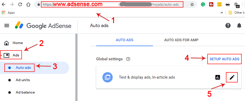This screenshot has height=101, width=245.
Task: Click the SETUP AUTO ADS link
Action: click(x=224, y=59)
